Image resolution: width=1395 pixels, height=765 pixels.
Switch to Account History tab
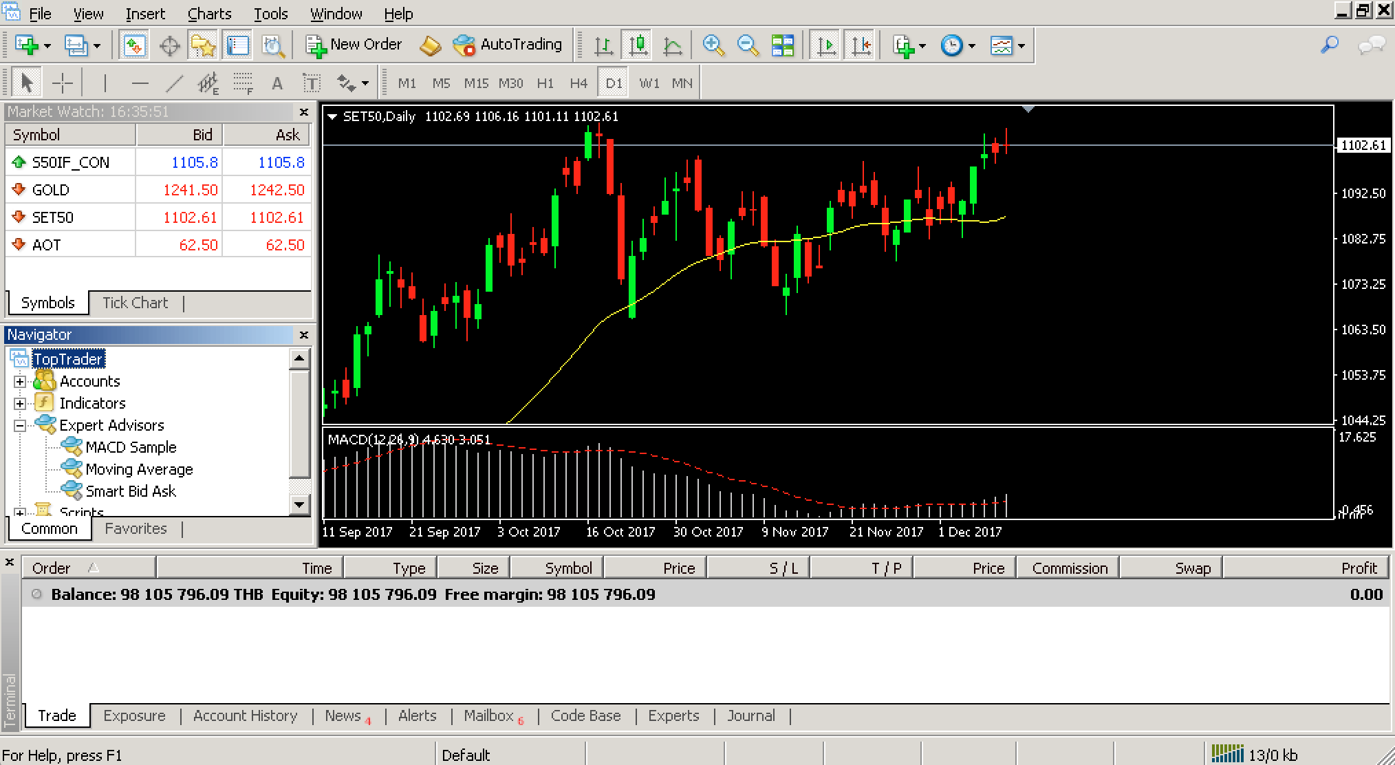tap(245, 715)
